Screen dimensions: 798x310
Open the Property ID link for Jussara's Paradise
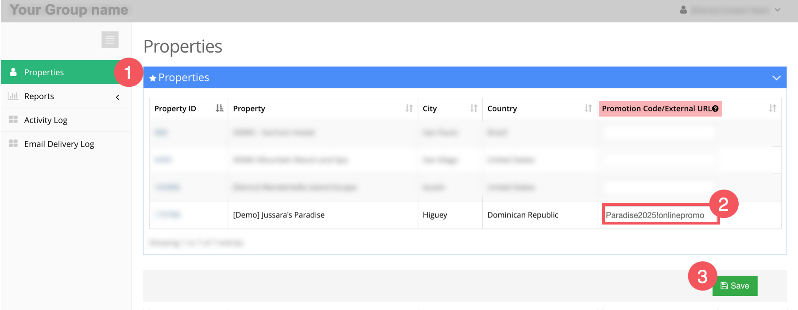click(x=168, y=215)
